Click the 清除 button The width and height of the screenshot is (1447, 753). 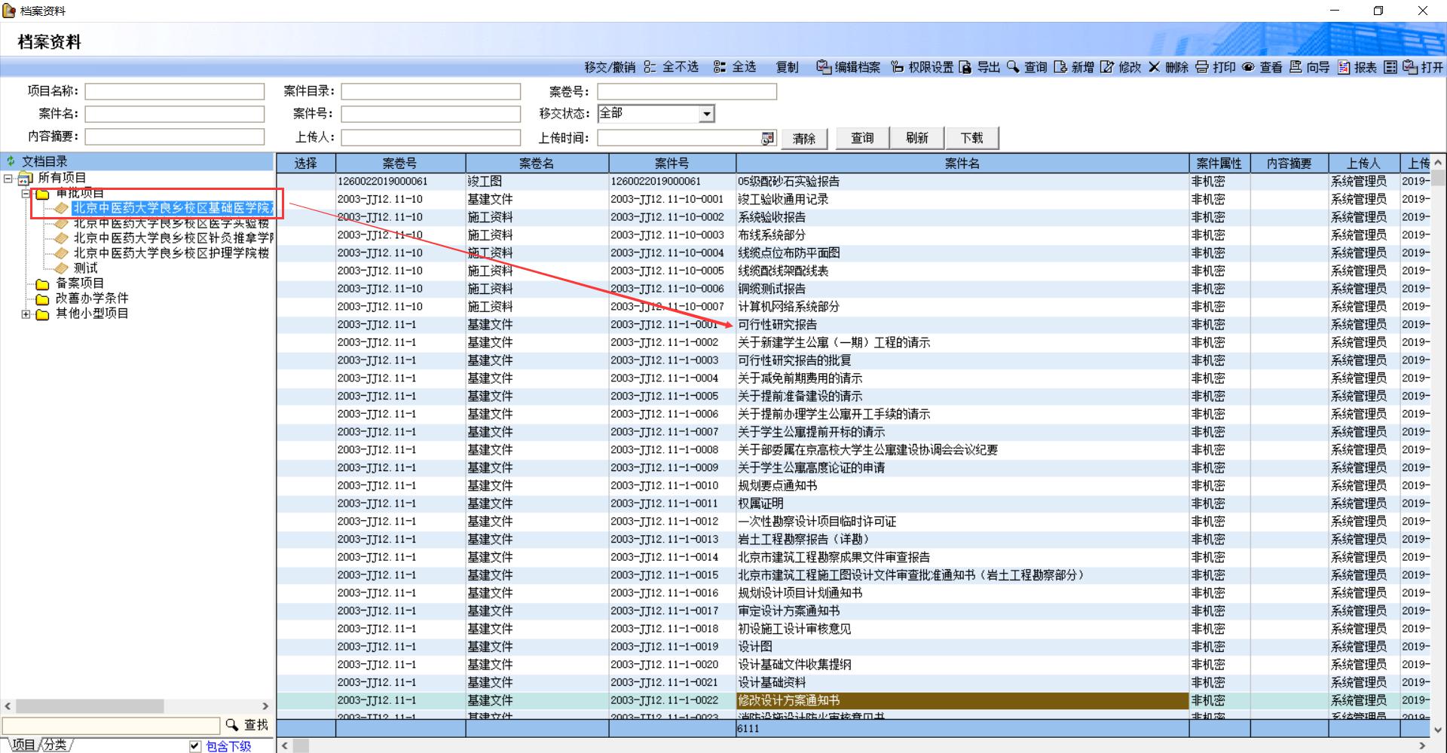click(x=803, y=138)
